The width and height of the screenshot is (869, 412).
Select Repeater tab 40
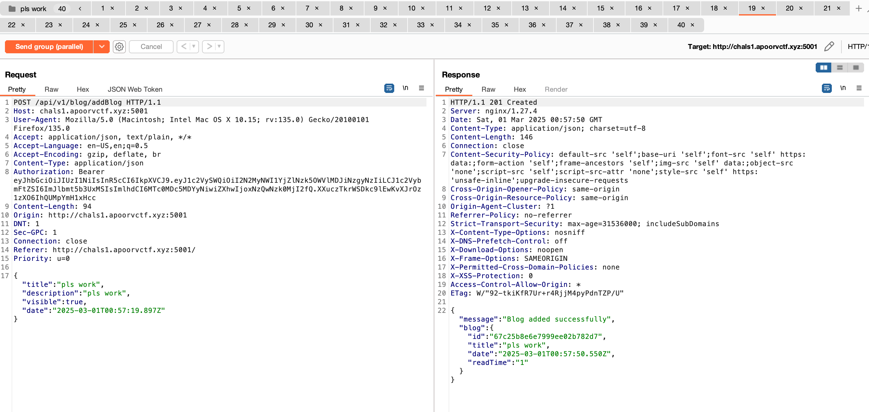tap(681, 25)
